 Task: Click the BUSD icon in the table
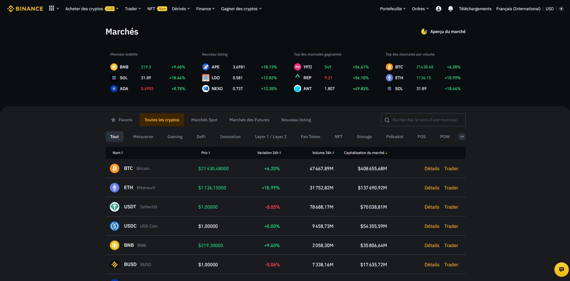[115, 264]
